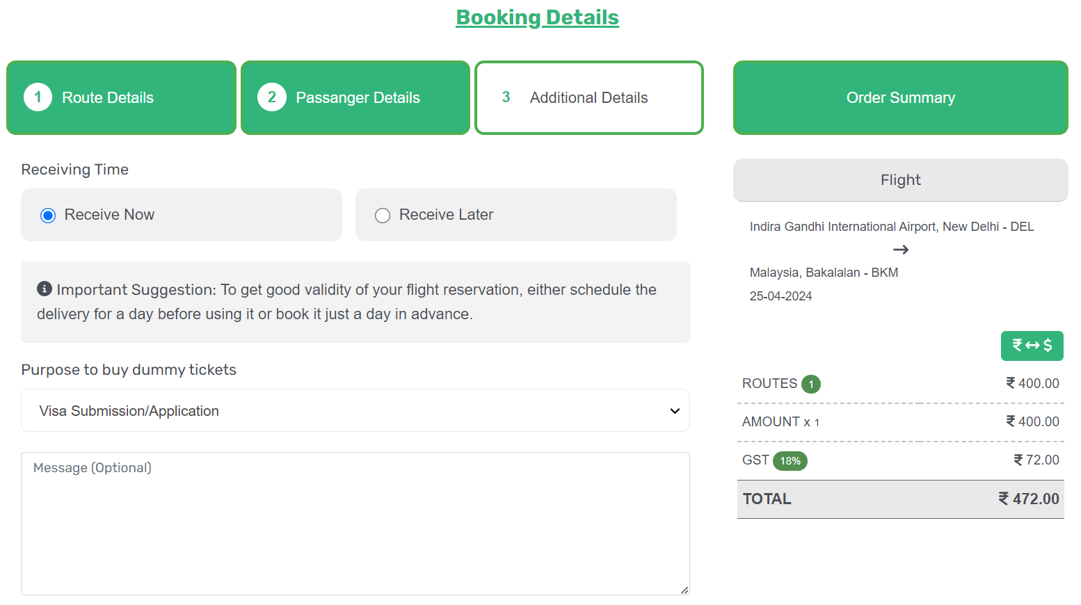Click the step 3 number indicator

coord(506,97)
